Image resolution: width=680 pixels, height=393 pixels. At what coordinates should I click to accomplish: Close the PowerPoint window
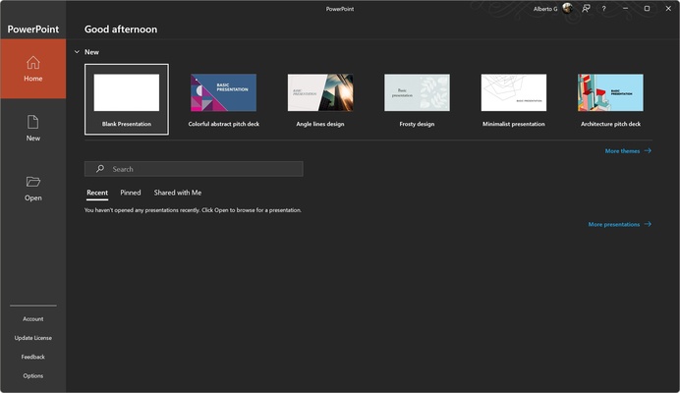pos(668,8)
